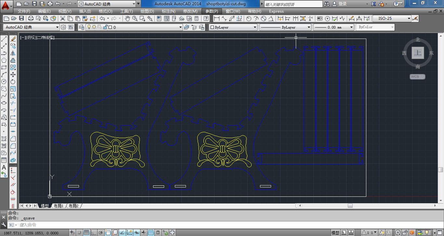Viewport: 444px width, 236px height.
Task: Choose the Mirror modify tool
Action: (13, 53)
